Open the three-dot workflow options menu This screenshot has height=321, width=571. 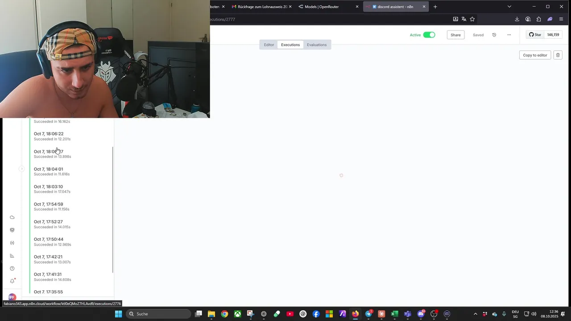point(509,35)
